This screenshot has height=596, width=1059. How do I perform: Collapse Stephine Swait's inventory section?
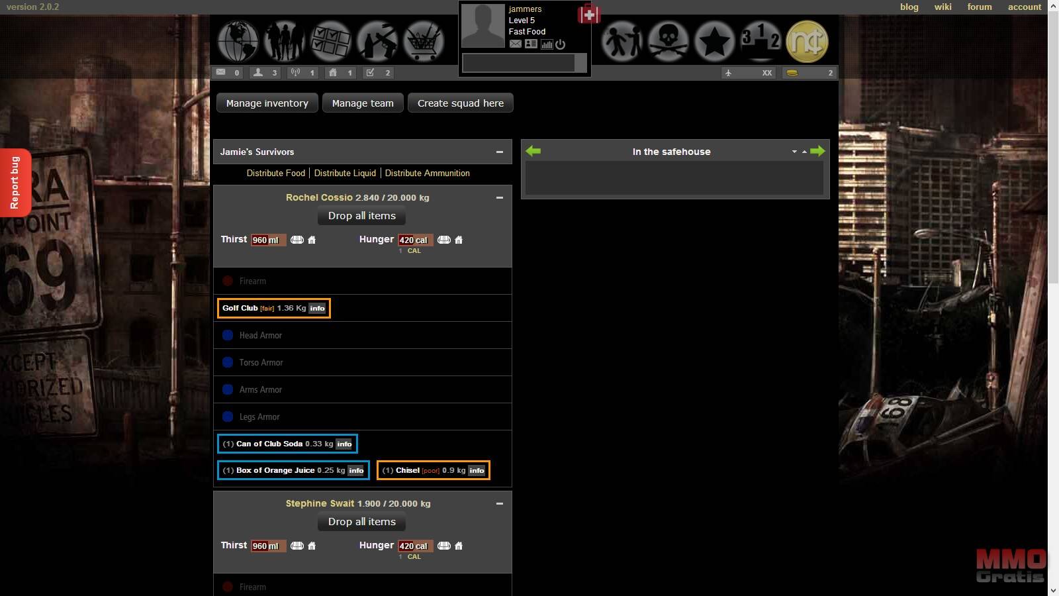tap(500, 503)
